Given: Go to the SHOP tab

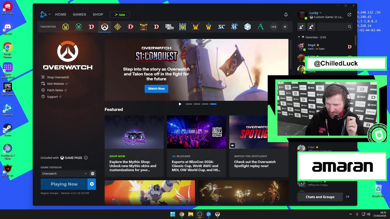Looking at the screenshot, I should [98, 14].
